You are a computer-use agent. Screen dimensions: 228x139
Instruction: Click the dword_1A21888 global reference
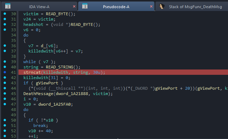[72, 94]
